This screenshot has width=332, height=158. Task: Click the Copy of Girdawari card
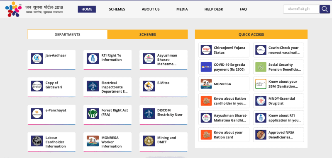(x=51, y=87)
